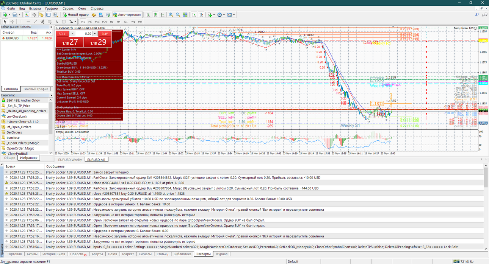The image size is (489, 264).
Task: Select the Vertical line drawing tool
Action: pyautogui.click(x=21, y=22)
